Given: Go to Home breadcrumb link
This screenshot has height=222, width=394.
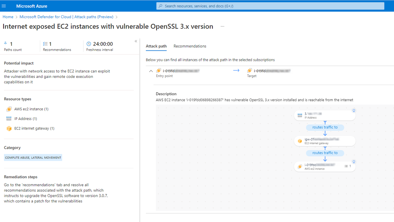Looking at the screenshot, I should pos(8,17).
